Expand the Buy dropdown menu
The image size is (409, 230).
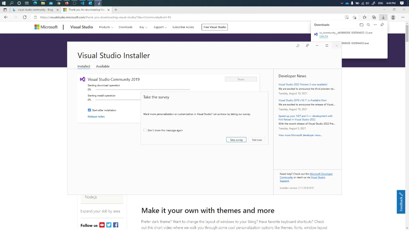click(x=143, y=27)
